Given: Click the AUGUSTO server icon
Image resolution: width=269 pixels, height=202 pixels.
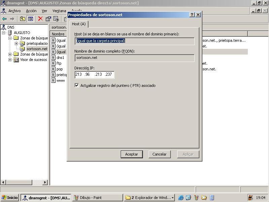Looking at the screenshot, I should click(10, 33).
